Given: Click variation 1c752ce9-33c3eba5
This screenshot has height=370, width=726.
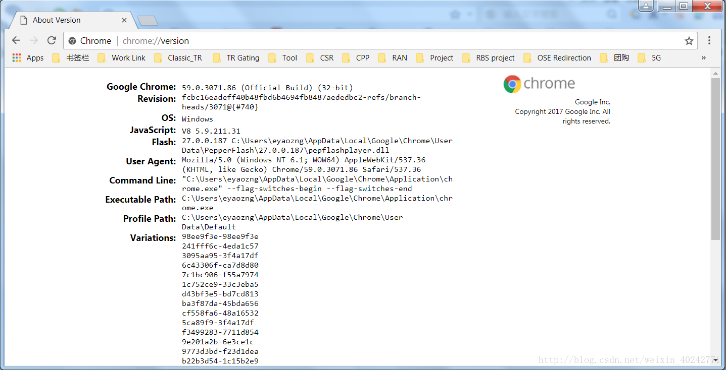Looking at the screenshot, I should tap(220, 284).
